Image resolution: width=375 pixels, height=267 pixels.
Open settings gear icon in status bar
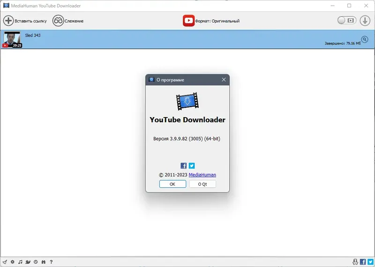click(x=13, y=262)
